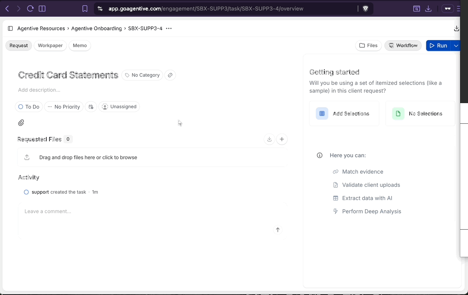The image size is (468, 295).
Task: Click the support user in Activity
Action: click(x=40, y=192)
